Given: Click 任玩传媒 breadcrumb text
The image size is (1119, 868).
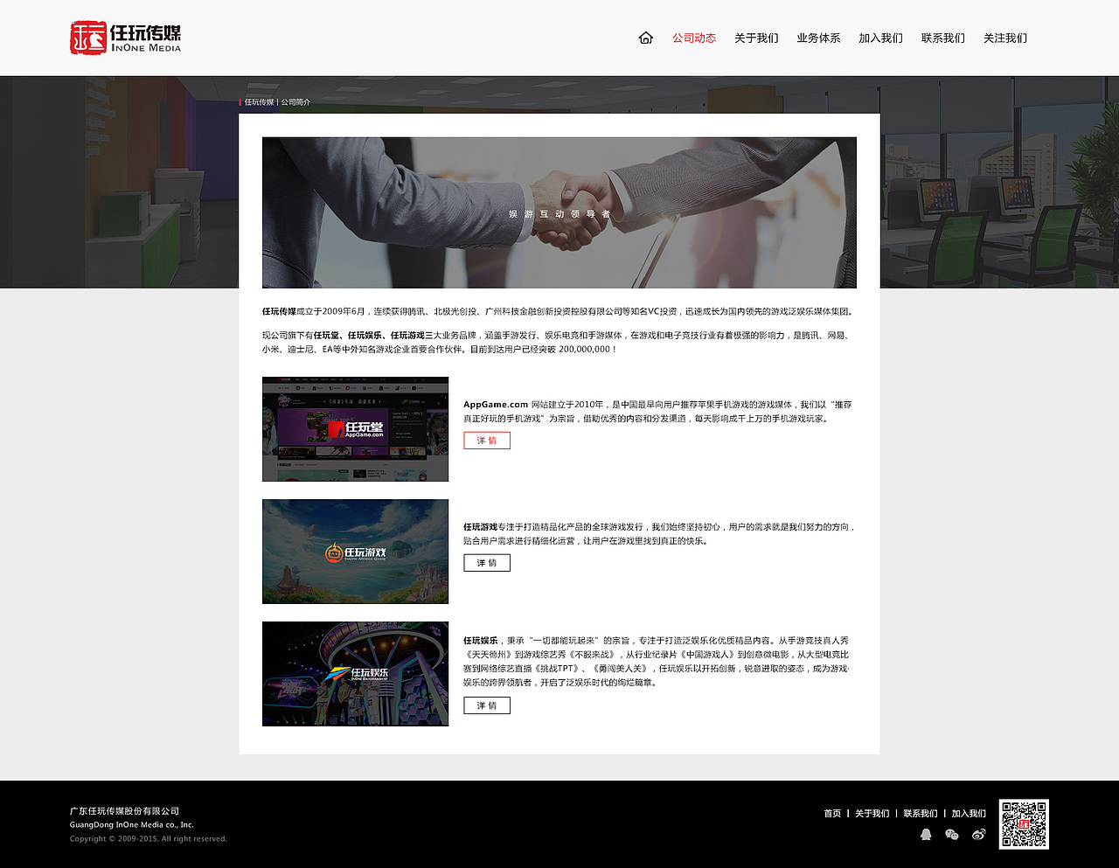Looking at the screenshot, I should coord(259,102).
